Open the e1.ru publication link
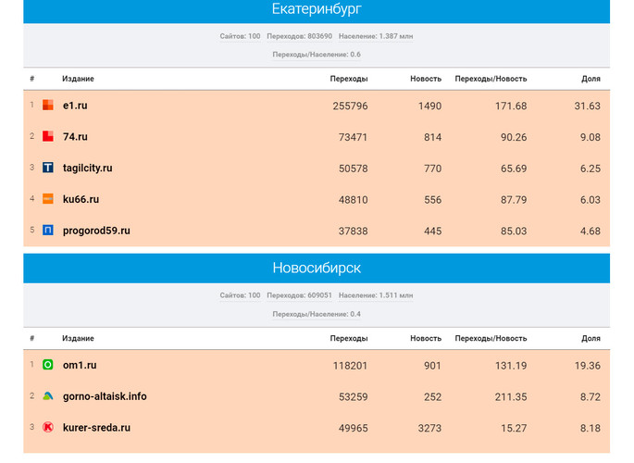 coord(75,106)
